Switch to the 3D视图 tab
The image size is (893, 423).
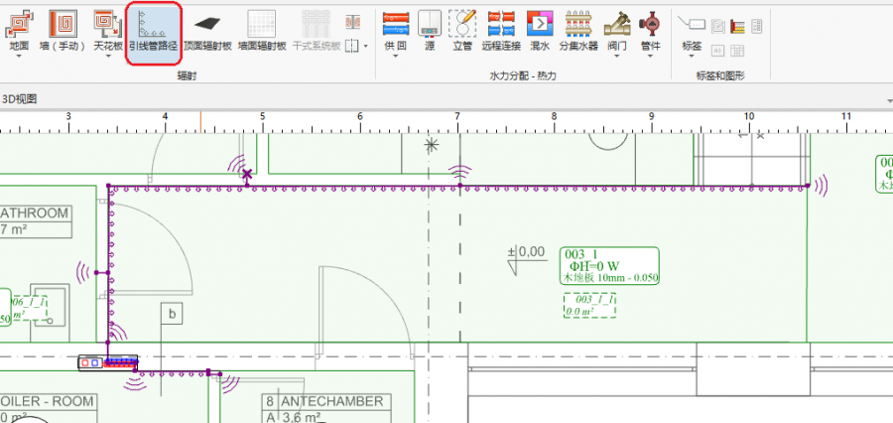pyautogui.click(x=20, y=97)
